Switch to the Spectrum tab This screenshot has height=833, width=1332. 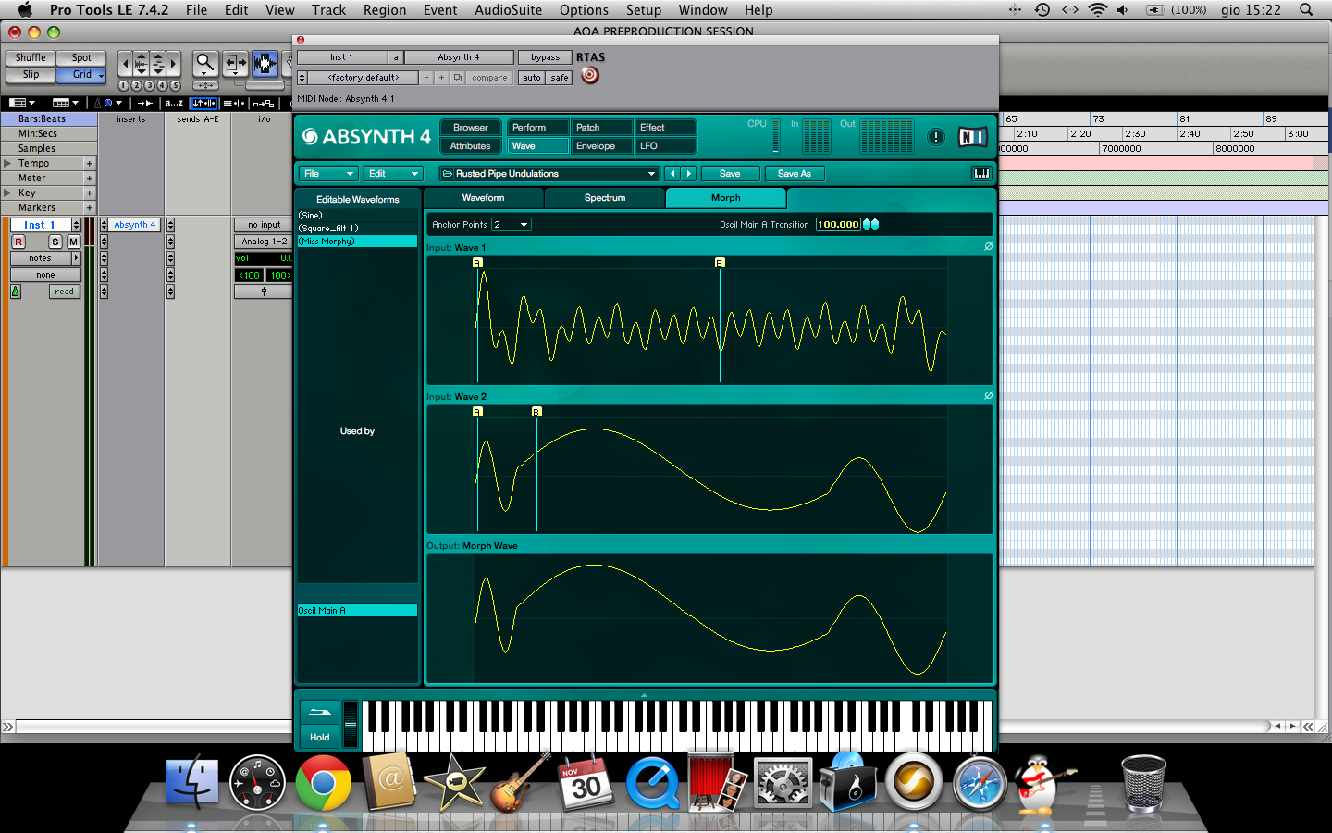605,198
